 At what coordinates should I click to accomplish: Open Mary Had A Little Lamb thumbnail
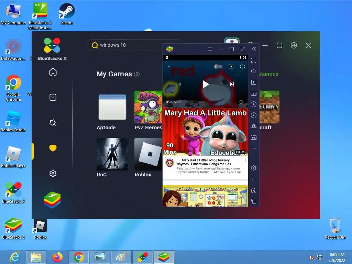point(206,132)
